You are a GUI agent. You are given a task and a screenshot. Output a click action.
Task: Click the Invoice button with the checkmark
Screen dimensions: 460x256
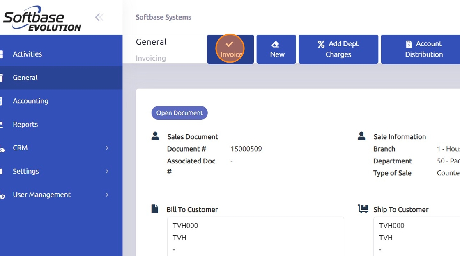pyautogui.click(x=230, y=49)
